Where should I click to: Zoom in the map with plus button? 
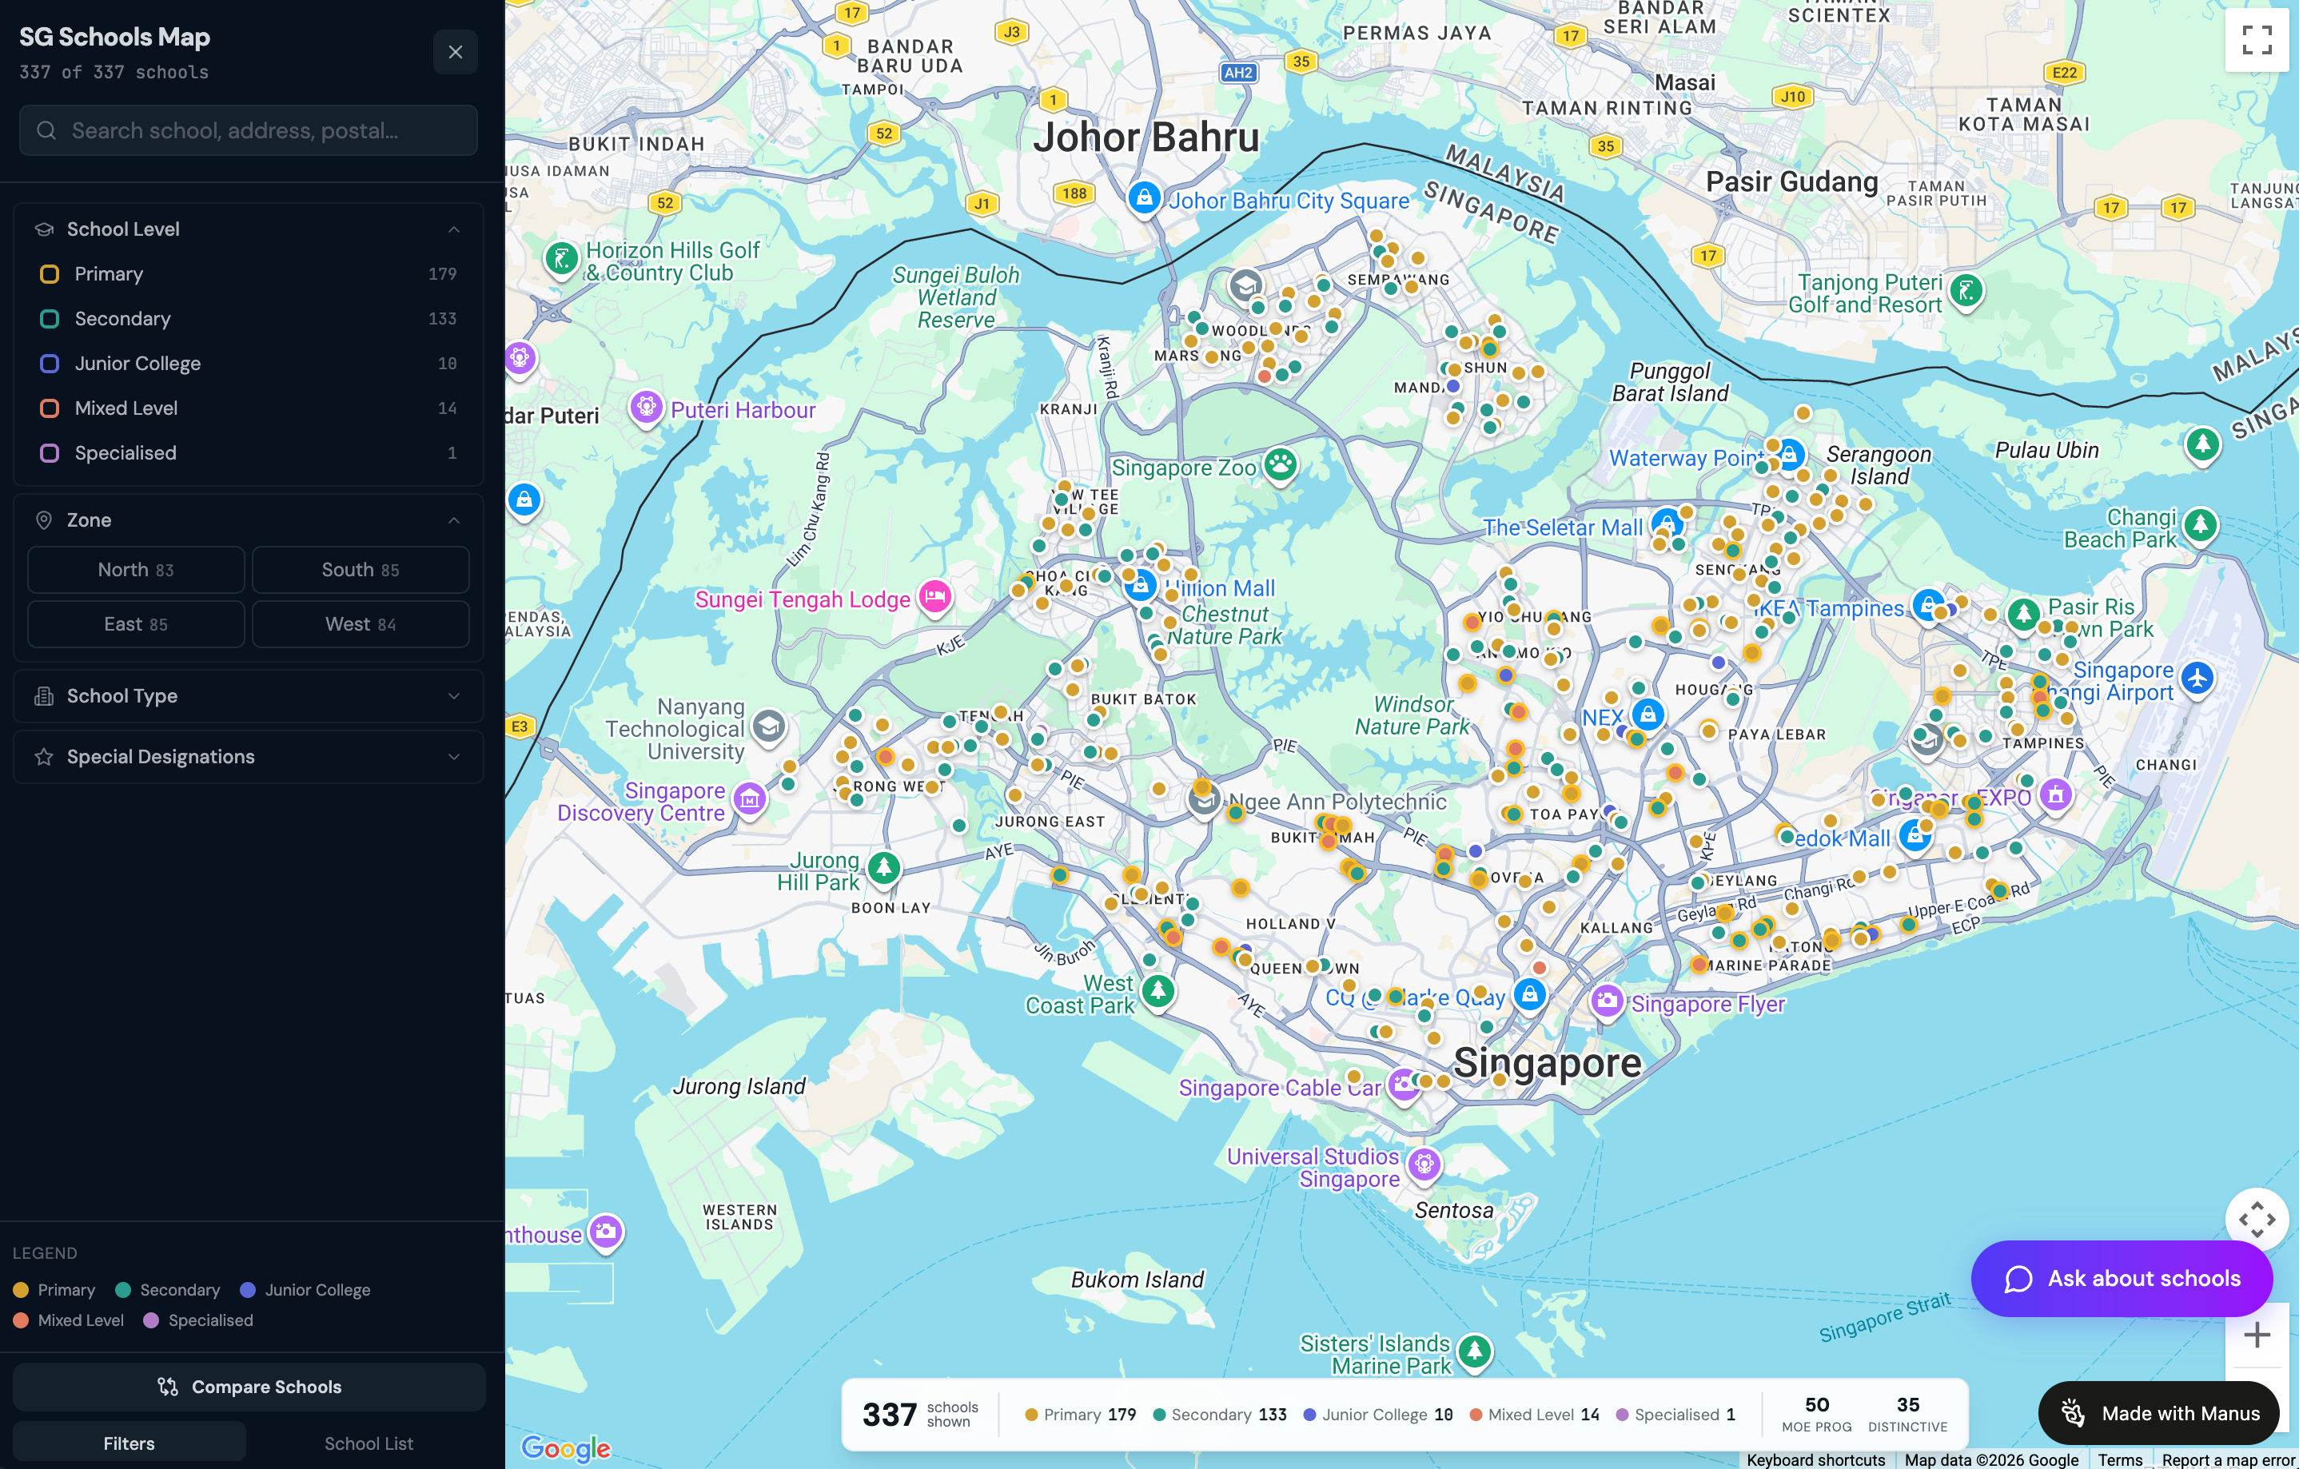[2257, 1336]
